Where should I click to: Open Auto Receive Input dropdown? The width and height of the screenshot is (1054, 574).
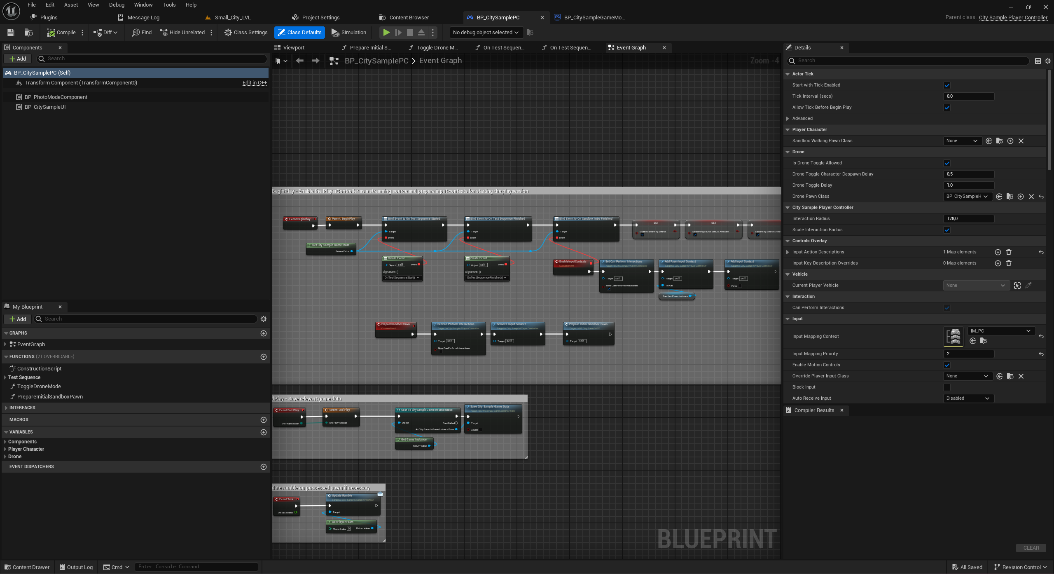(x=968, y=398)
